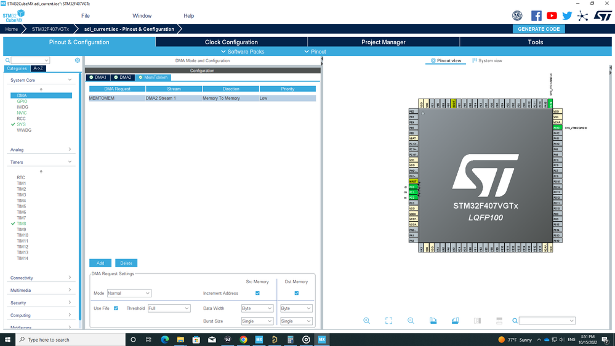Switch to Clock Configuration tab

coord(231,42)
